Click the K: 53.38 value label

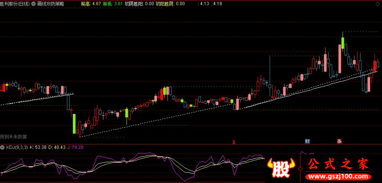[x=38, y=147]
